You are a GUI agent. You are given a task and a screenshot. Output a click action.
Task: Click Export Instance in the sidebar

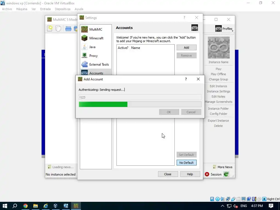218,121
